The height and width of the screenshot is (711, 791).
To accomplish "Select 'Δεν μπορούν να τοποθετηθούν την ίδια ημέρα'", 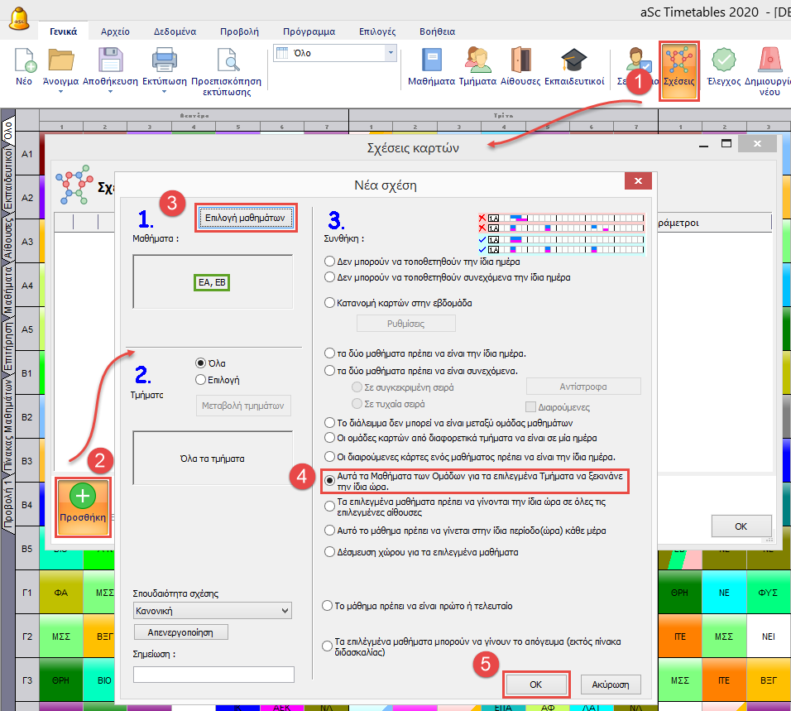I will point(330,260).
